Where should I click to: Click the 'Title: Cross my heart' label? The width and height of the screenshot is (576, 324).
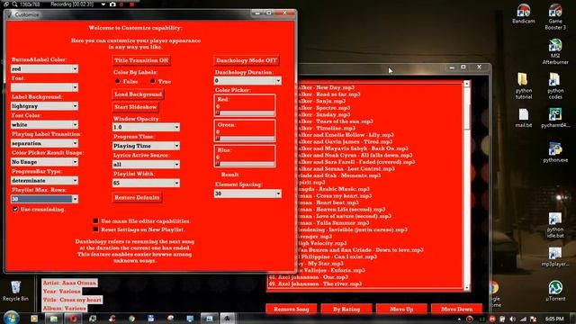pos(72,300)
